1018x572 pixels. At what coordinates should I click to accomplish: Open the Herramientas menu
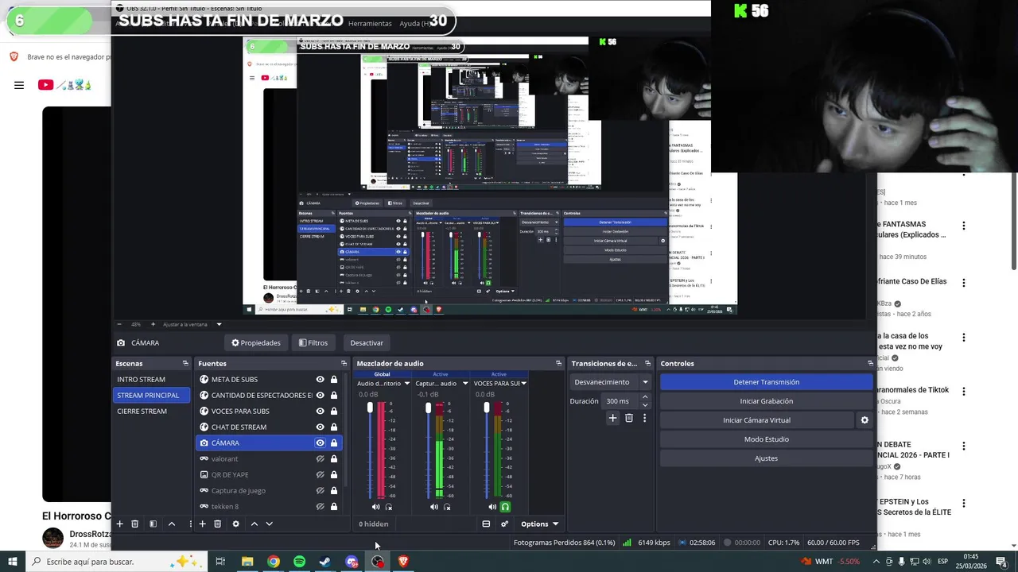click(x=370, y=24)
